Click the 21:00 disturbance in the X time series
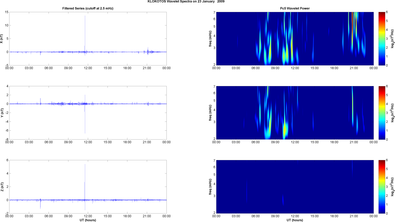 pyautogui.click(x=148, y=51)
